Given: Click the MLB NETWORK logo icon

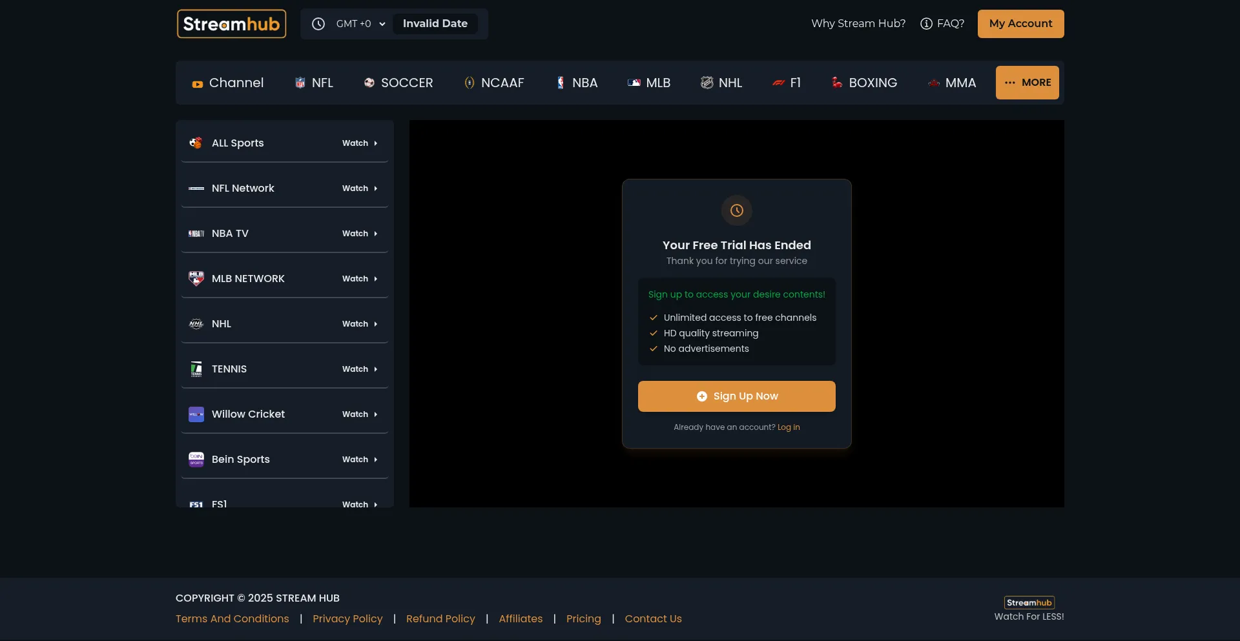Looking at the screenshot, I should [x=196, y=278].
